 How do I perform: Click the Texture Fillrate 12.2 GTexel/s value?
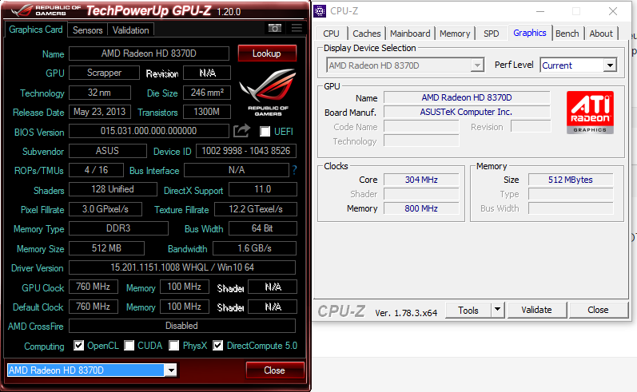click(x=256, y=209)
